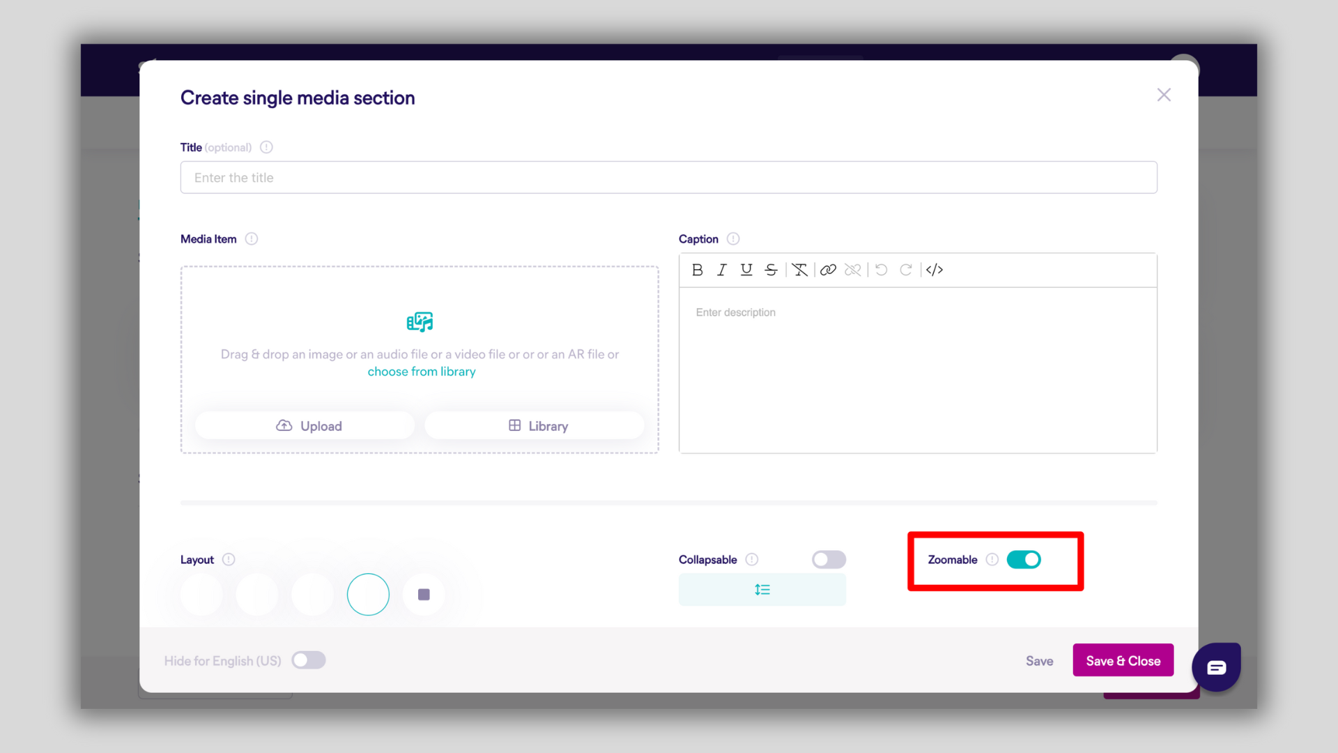Screen dimensions: 1338x753
Task: Insert a link using the link icon
Action: tap(828, 270)
